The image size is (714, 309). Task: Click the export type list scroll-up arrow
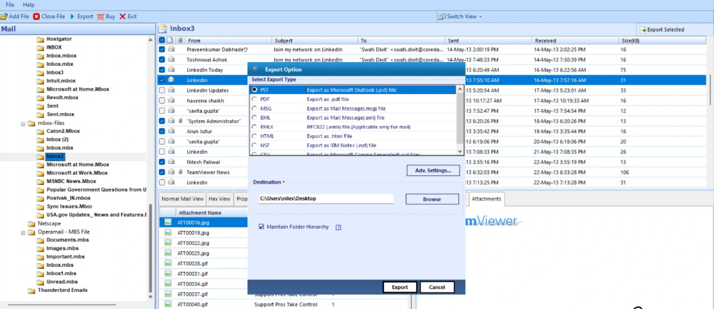pyautogui.click(x=460, y=89)
